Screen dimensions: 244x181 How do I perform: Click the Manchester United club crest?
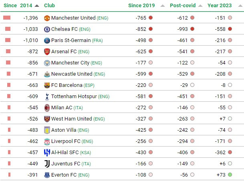pos(47,18)
